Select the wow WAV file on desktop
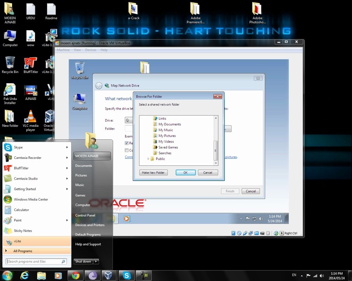 click(30, 38)
